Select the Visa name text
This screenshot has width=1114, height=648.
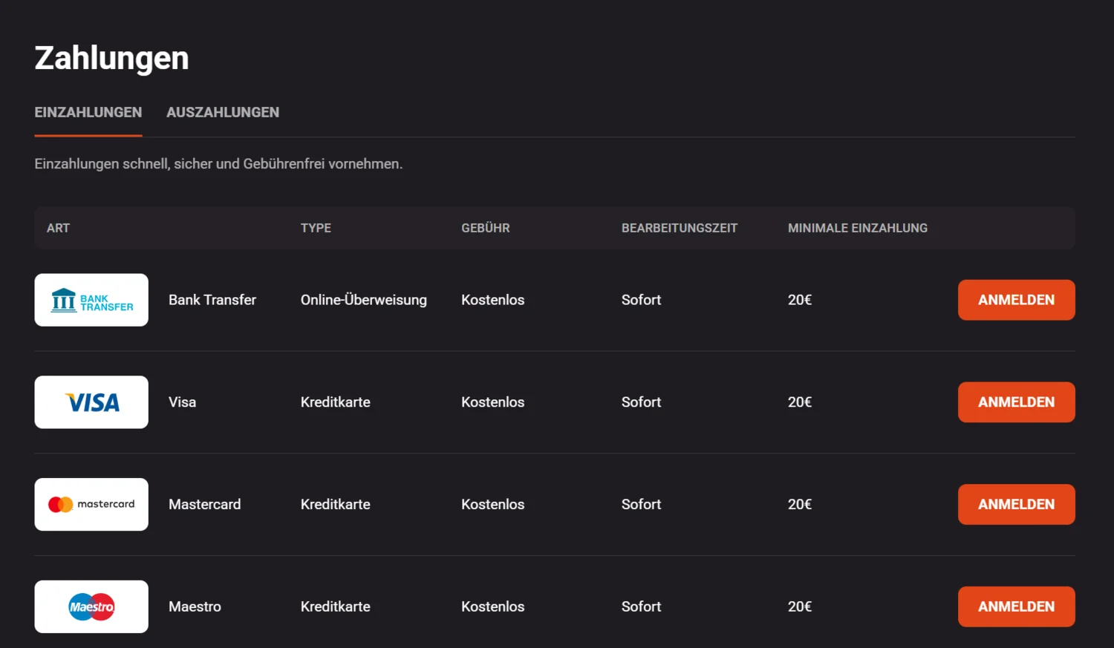(x=183, y=402)
